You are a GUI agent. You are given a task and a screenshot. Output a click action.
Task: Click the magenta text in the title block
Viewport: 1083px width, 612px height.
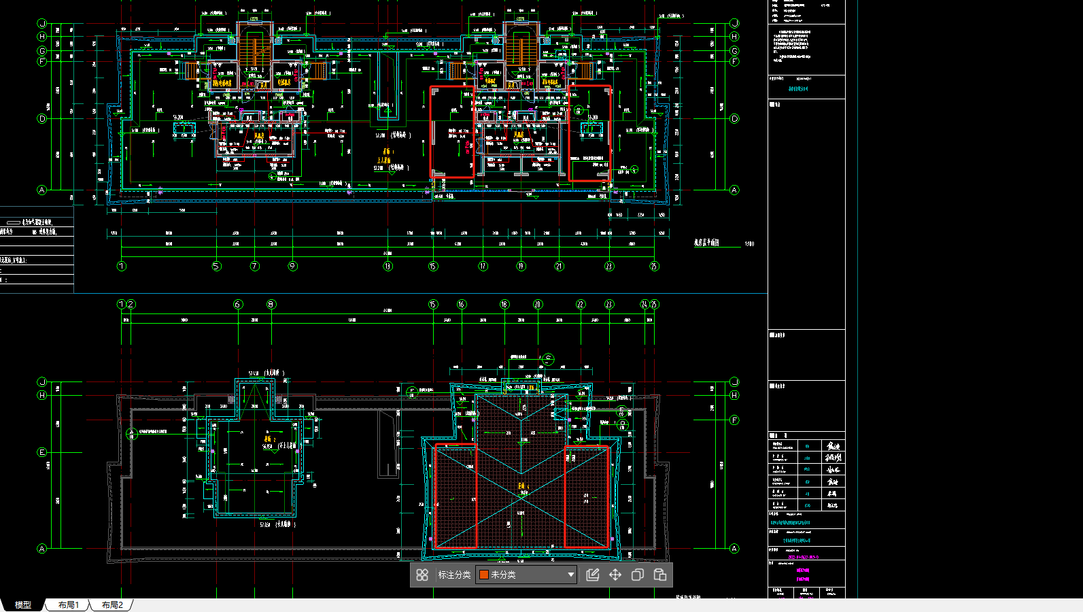[x=803, y=575]
